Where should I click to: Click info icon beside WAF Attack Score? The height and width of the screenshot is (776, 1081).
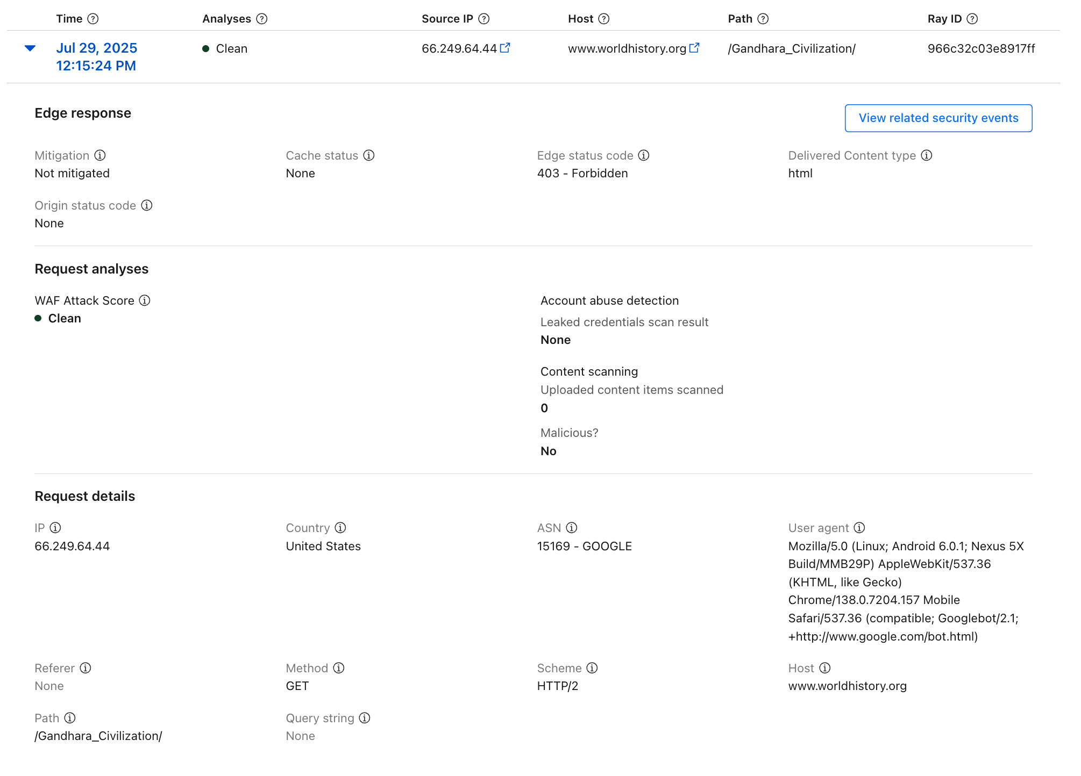(145, 300)
